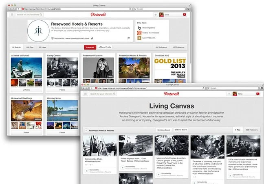The width and height of the screenshot is (264, 184).
Task: Follow the Coming Soon board
Action: pyautogui.click(x=62, y=132)
